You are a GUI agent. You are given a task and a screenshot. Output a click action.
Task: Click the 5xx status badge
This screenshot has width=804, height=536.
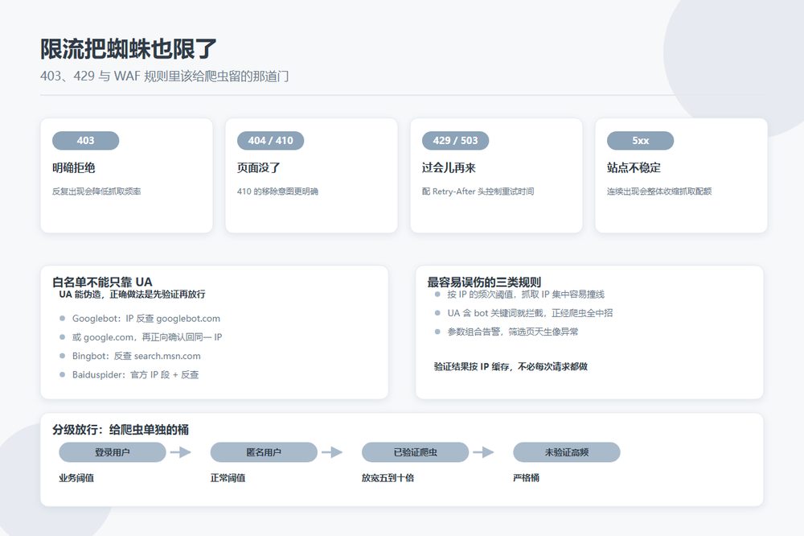tap(641, 141)
